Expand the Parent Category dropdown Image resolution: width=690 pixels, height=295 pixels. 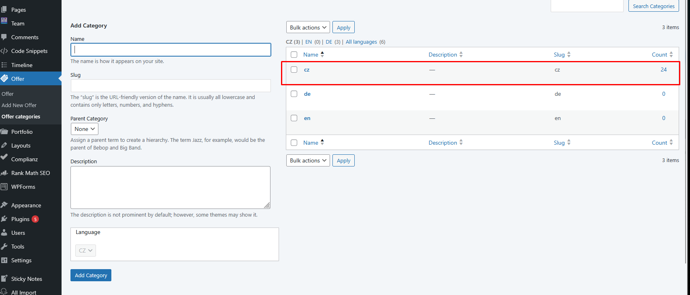pos(85,129)
